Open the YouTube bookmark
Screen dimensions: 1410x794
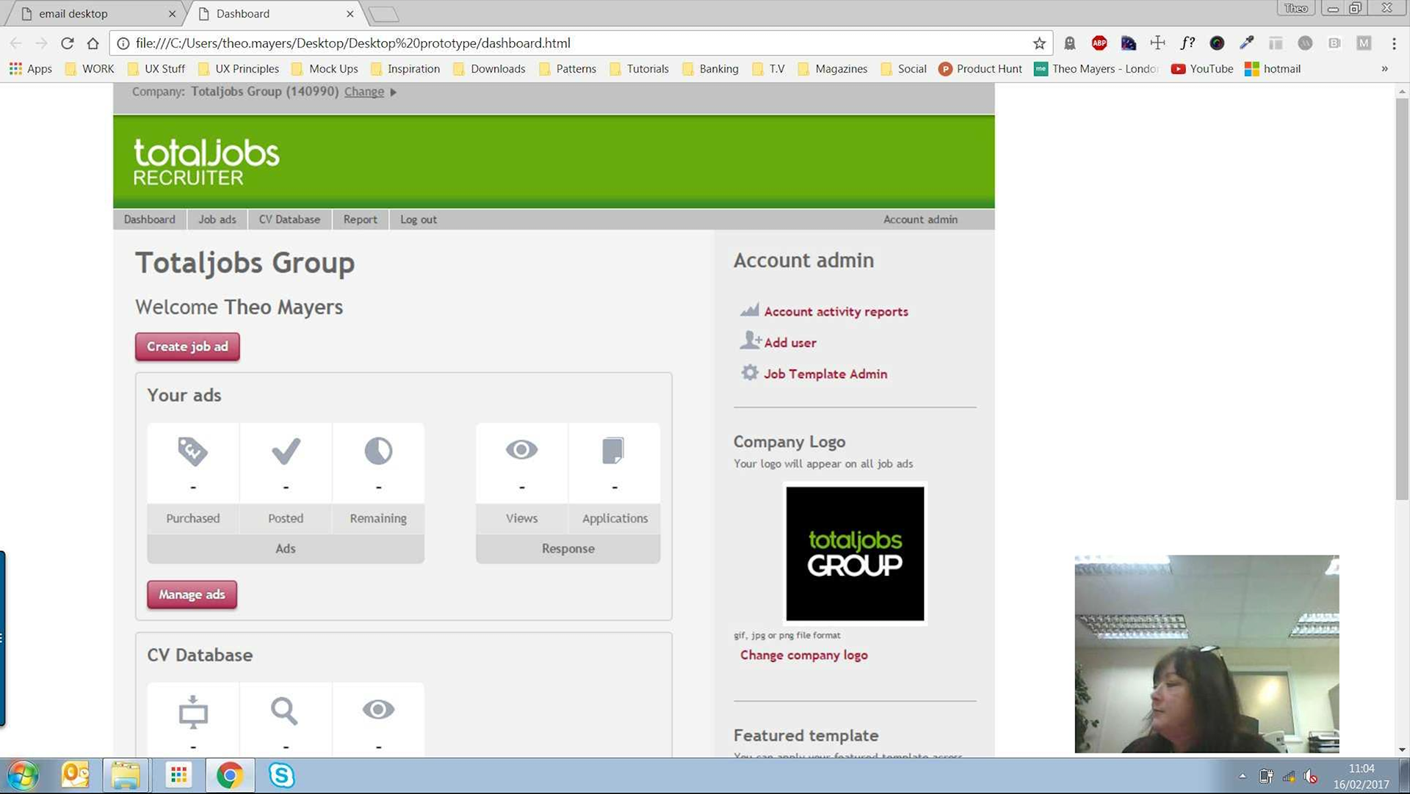click(1201, 69)
